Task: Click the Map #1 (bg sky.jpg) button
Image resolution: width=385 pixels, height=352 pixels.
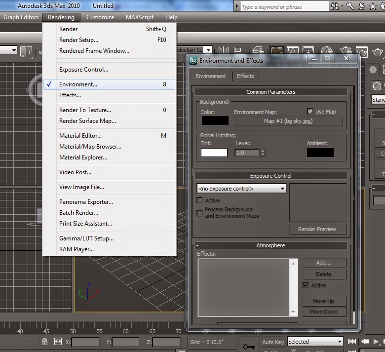Action: pyautogui.click(x=289, y=121)
